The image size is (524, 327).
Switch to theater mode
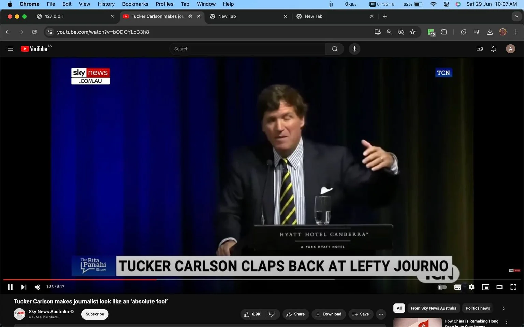(x=499, y=287)
